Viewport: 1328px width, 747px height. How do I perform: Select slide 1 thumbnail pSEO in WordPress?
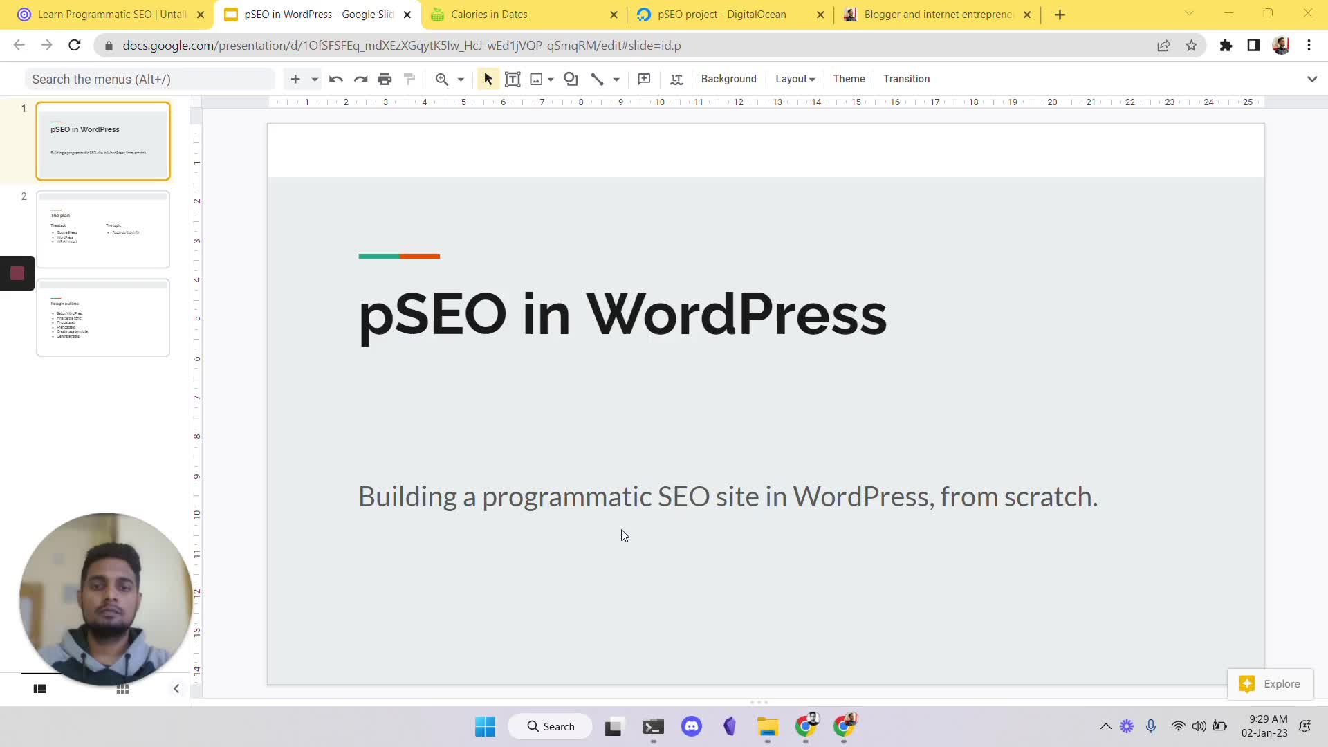coord(103,141)
